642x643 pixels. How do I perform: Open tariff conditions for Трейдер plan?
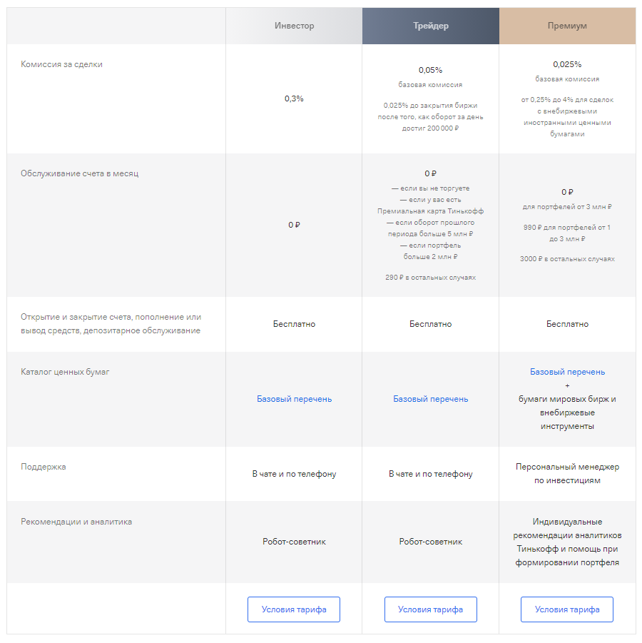(430, 609)
